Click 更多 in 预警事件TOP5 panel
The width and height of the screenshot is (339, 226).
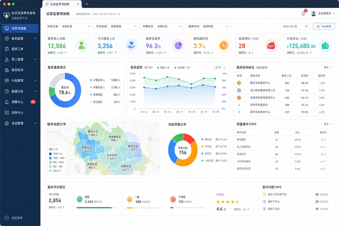tap(327, 124)
